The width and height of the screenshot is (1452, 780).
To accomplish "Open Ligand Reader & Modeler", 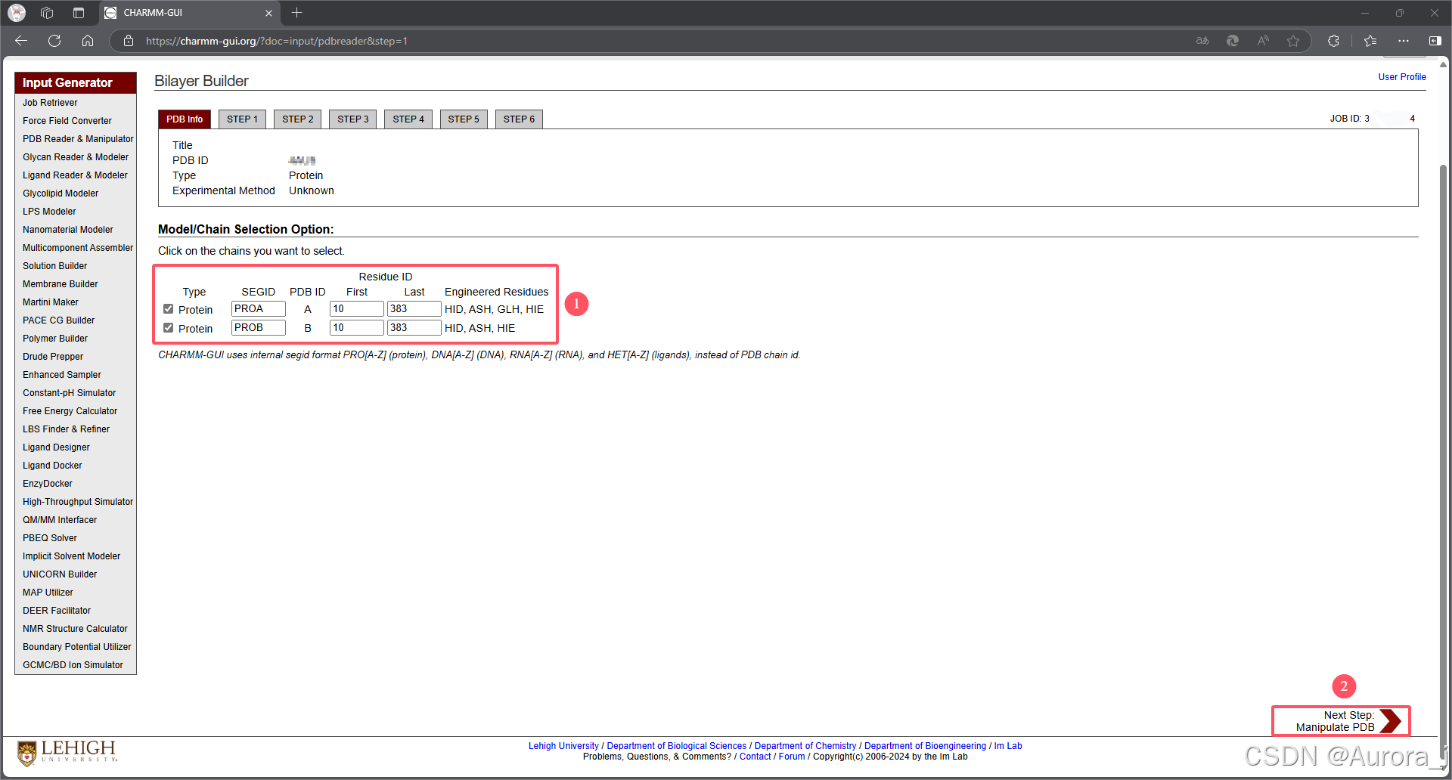I will pos(75,175).
